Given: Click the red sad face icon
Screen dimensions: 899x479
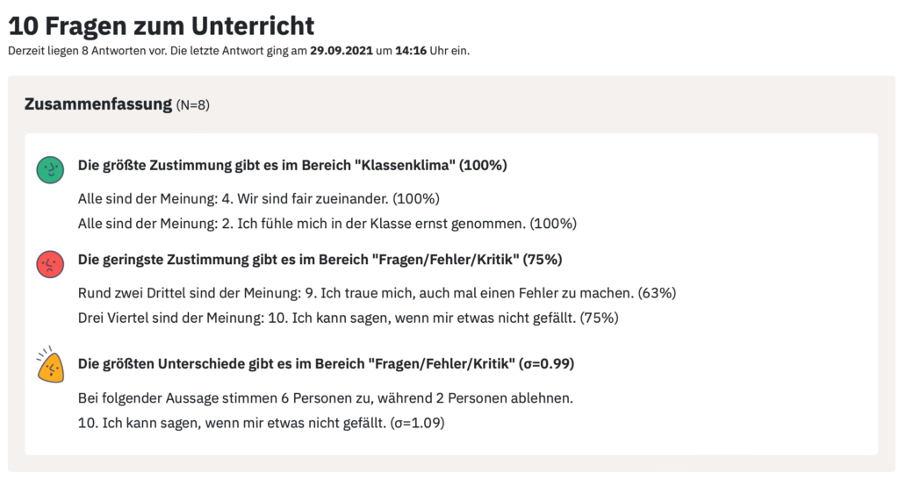Looking at the screenshot, I should [50, 264].
